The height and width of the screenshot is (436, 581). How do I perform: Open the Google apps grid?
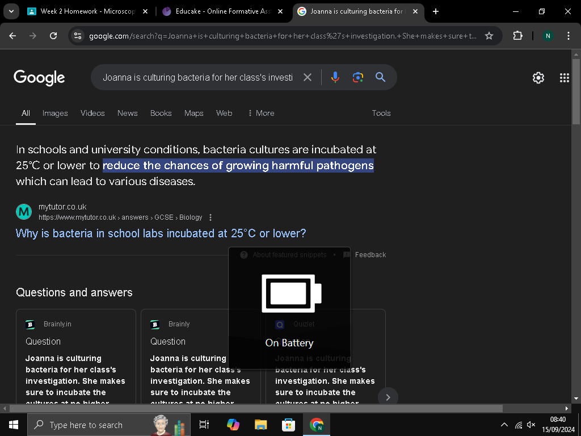tap(565, 78)
